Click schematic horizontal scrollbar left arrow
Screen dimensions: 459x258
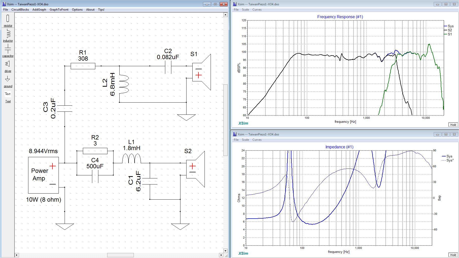[x=17, y=255]
